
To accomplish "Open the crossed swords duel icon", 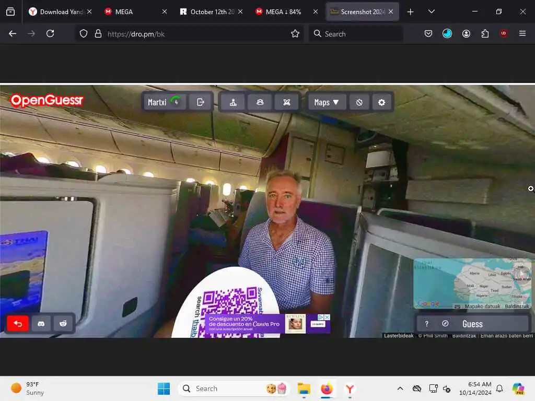I will click(x=287, y=102).
